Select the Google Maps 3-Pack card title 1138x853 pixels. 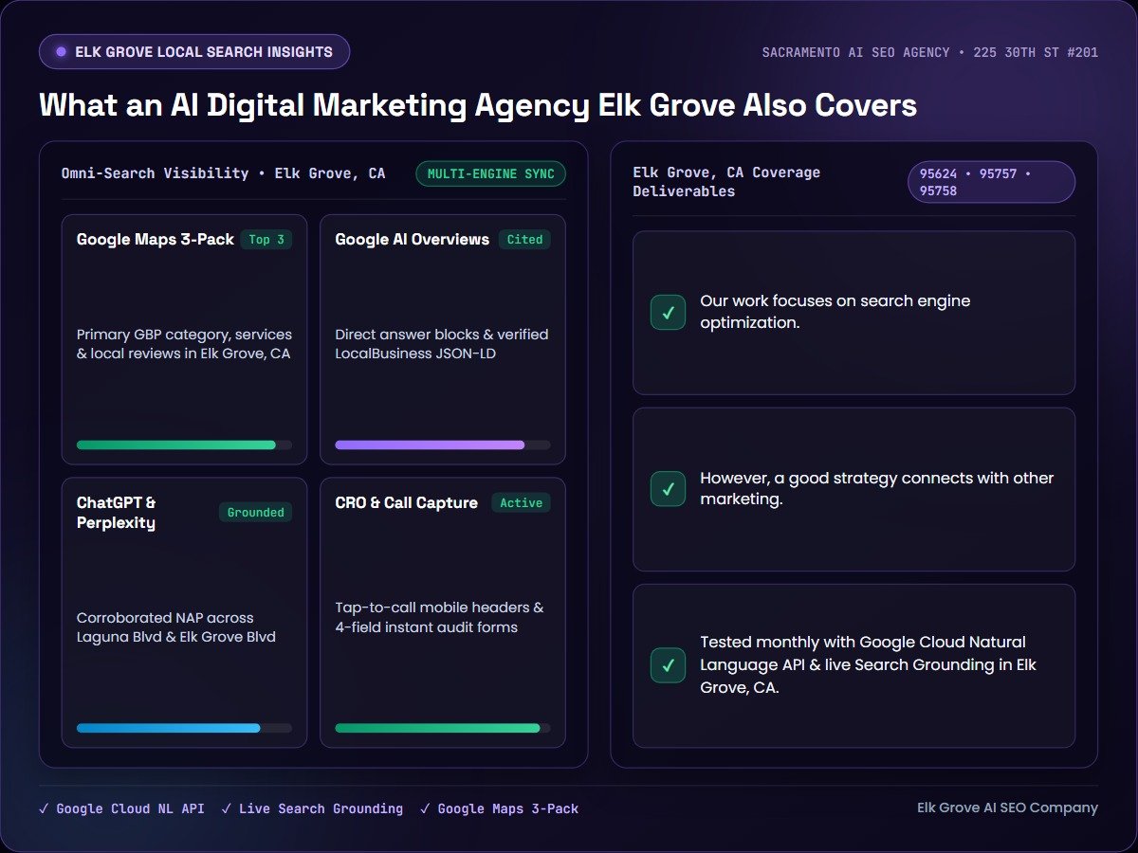click(156, 240)
